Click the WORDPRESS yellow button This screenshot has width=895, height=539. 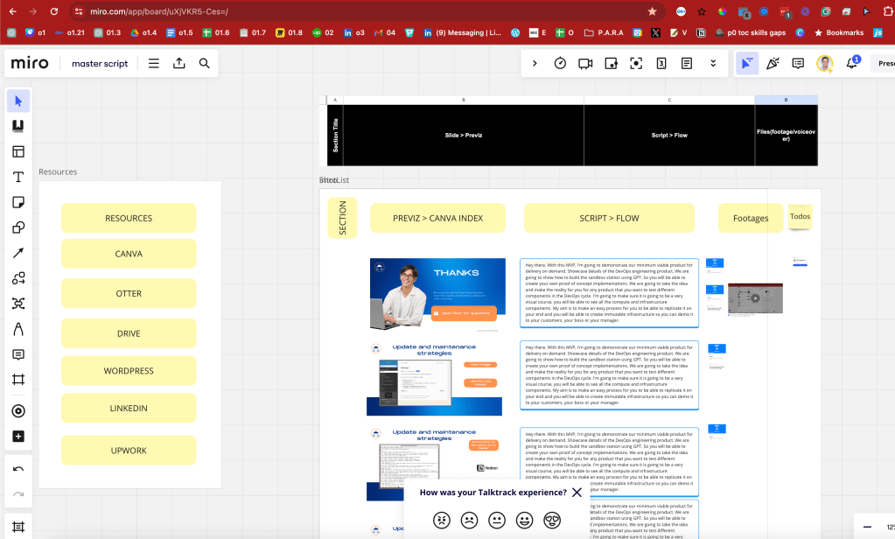[x=129, y=371]
